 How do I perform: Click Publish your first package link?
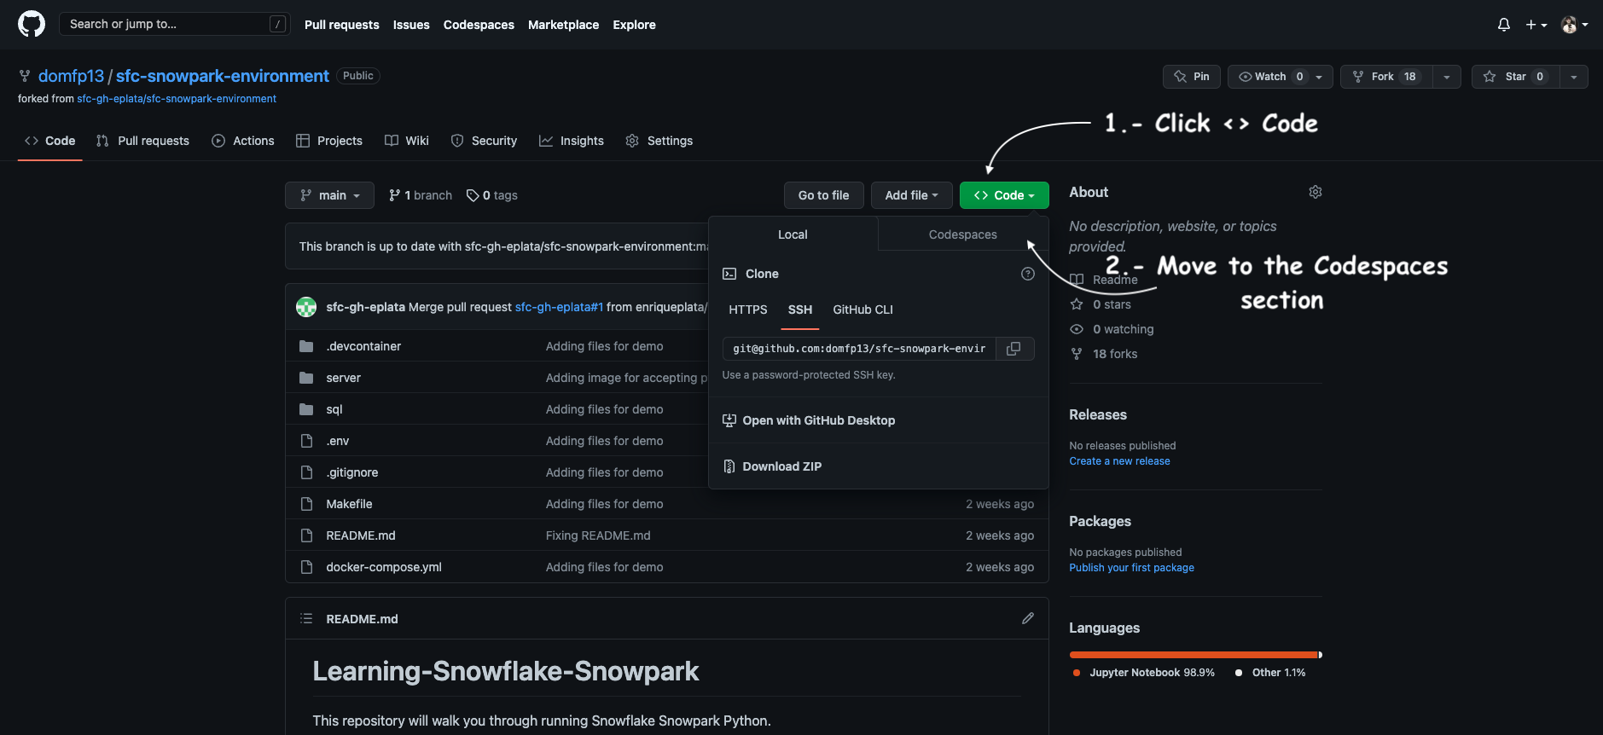(1131, 568)
